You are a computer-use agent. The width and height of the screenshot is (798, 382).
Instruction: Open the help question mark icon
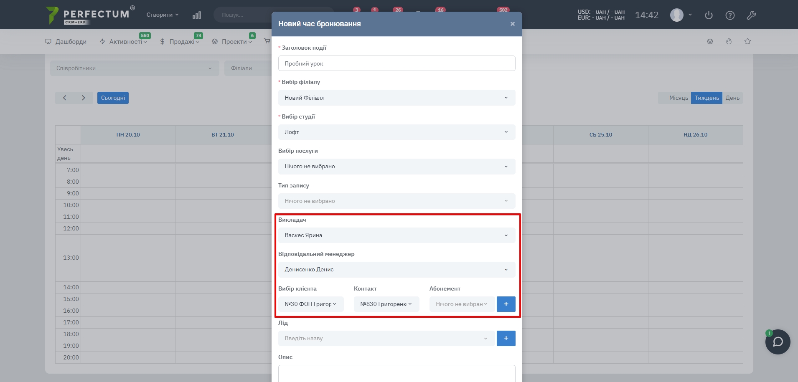(x=730, y=15)
